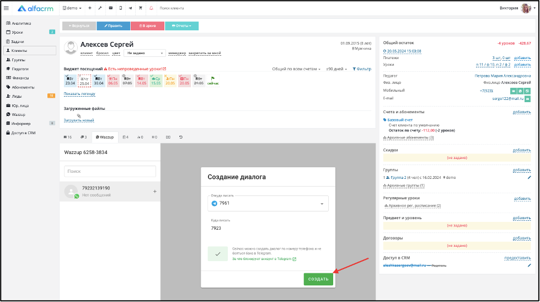Toggle the Filter control in attendance widget
Image resolution: width=540 pixels, height=302 pixels.
pyautogui.click(x=362, y=69)
